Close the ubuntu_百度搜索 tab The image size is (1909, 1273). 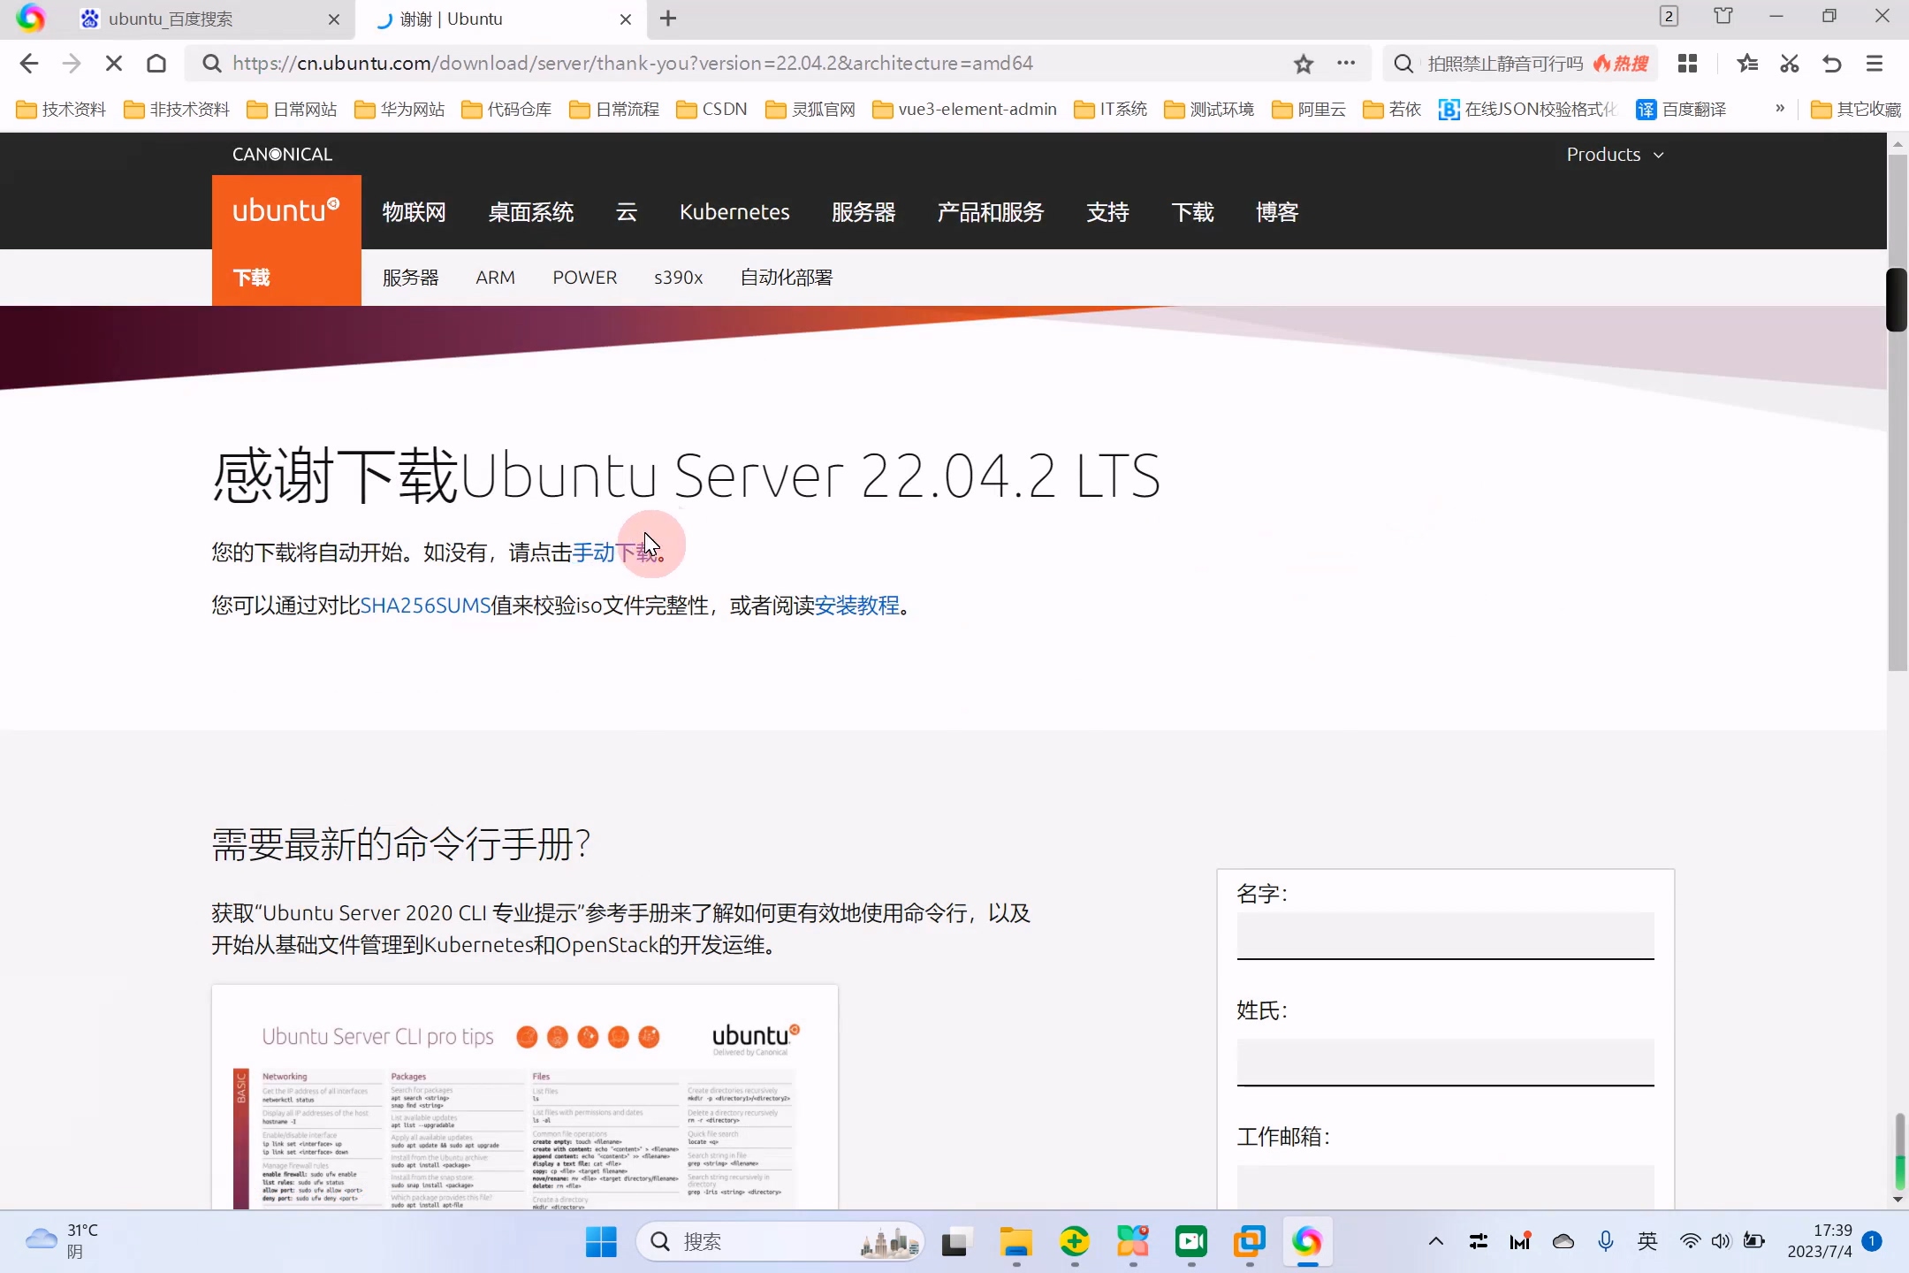pyautogui.click(x=334, y=19)
